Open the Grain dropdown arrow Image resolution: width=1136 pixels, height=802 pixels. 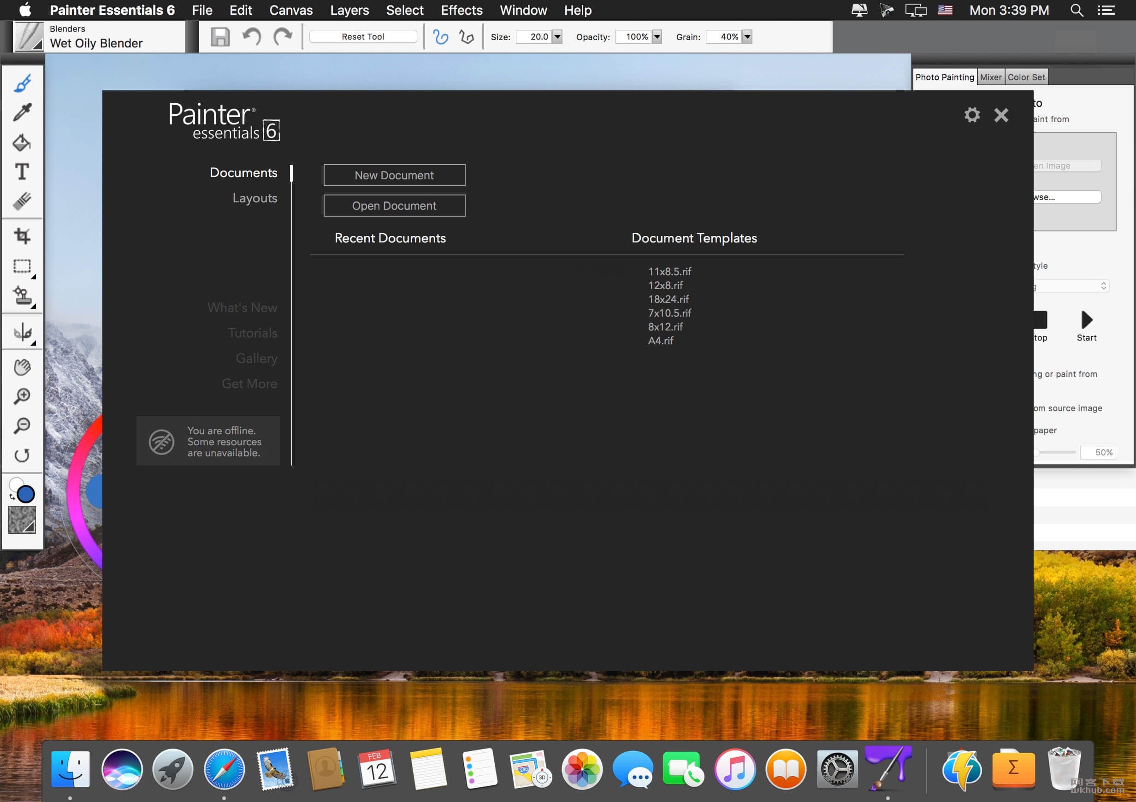coord(748,36)
